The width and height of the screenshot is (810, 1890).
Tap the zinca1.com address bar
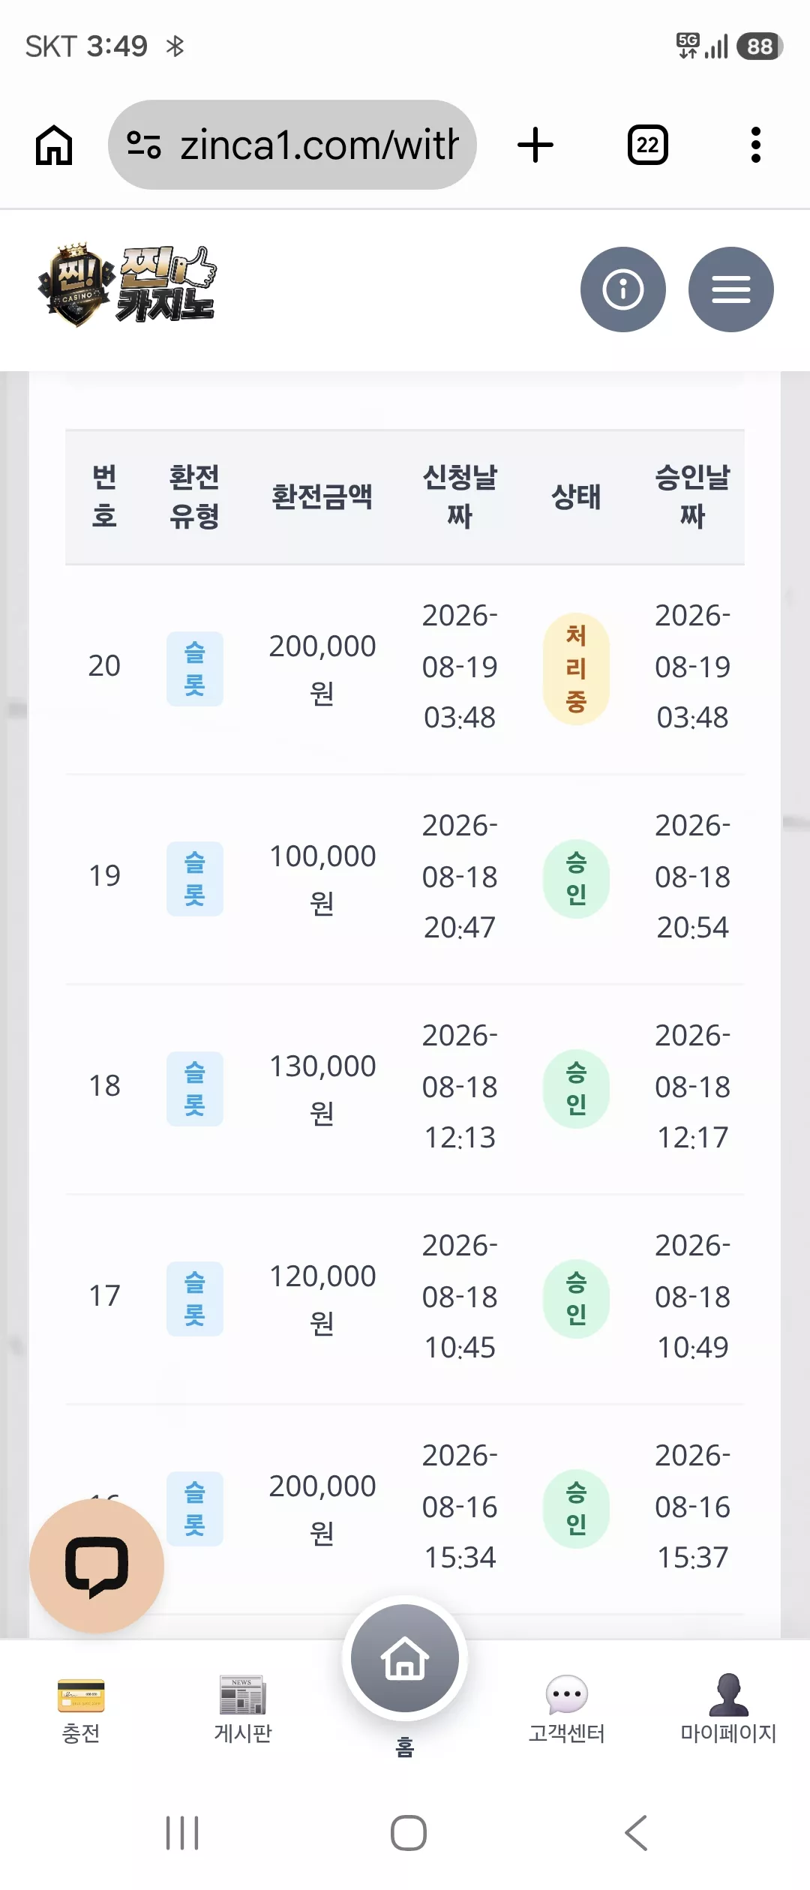292,145
